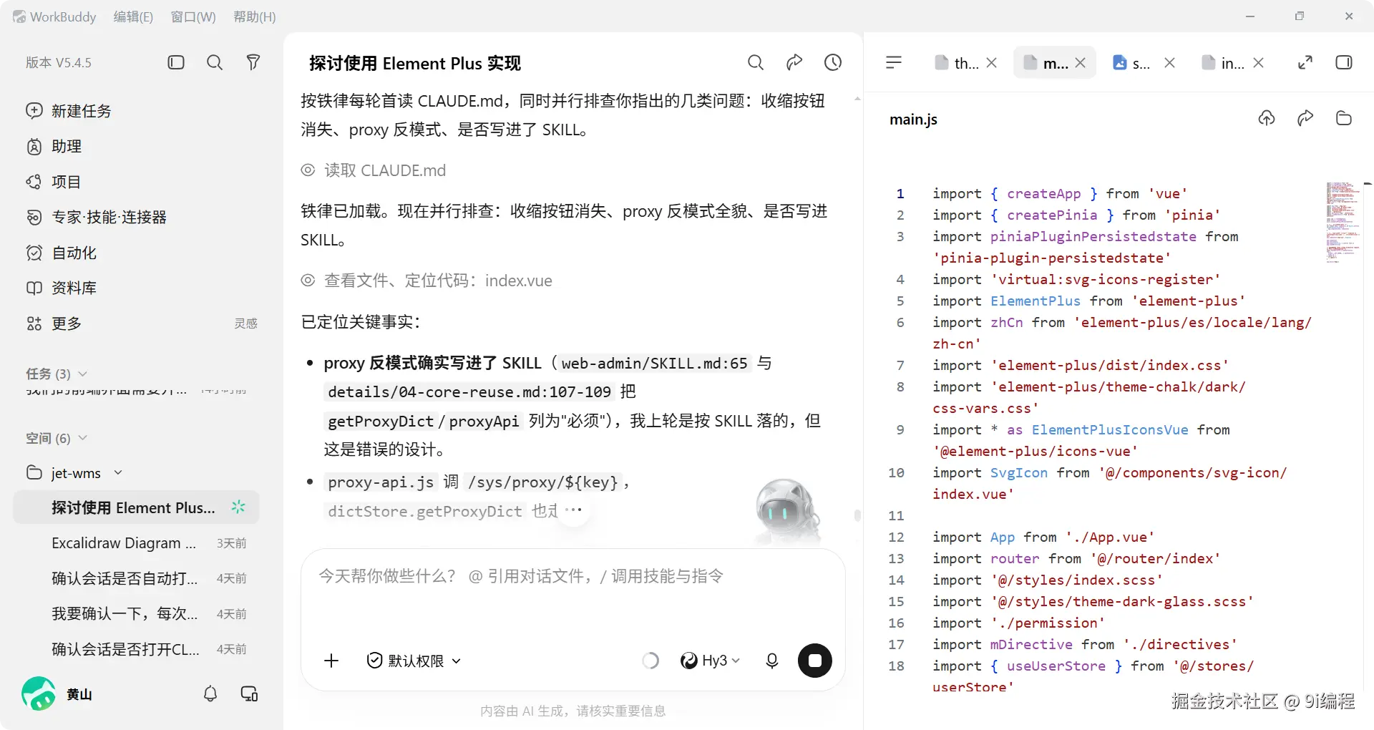Toggle the right side panel icon
Image resolution: width=1374 pixels, height=730 pixels.
point(1344,62)
